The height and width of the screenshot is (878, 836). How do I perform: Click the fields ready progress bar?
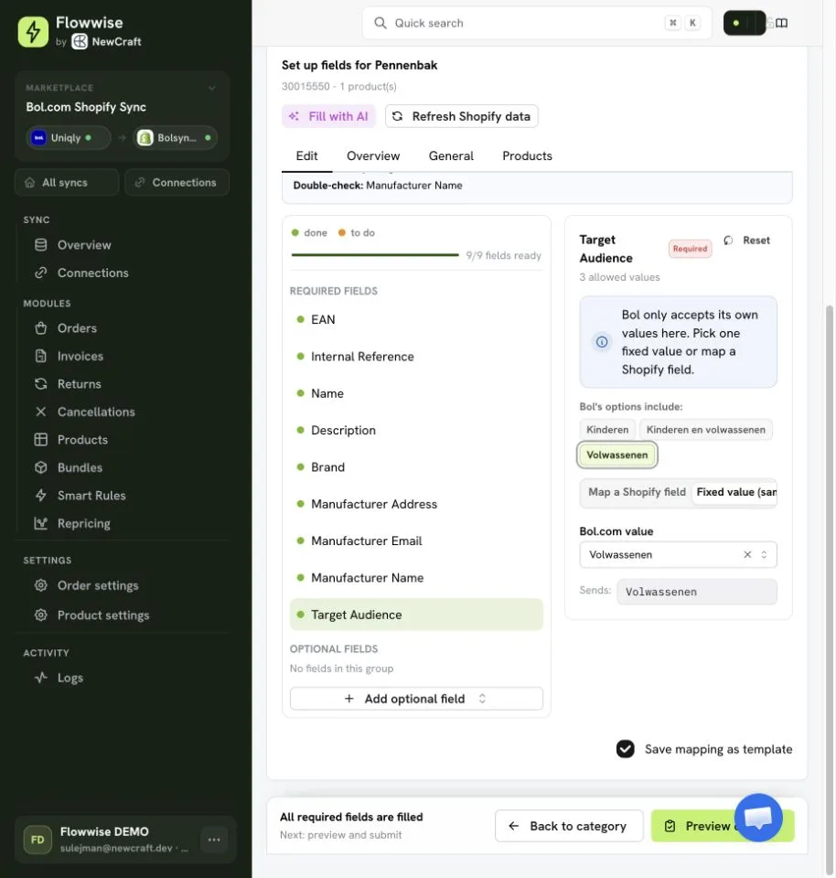(x=375, y=255)
